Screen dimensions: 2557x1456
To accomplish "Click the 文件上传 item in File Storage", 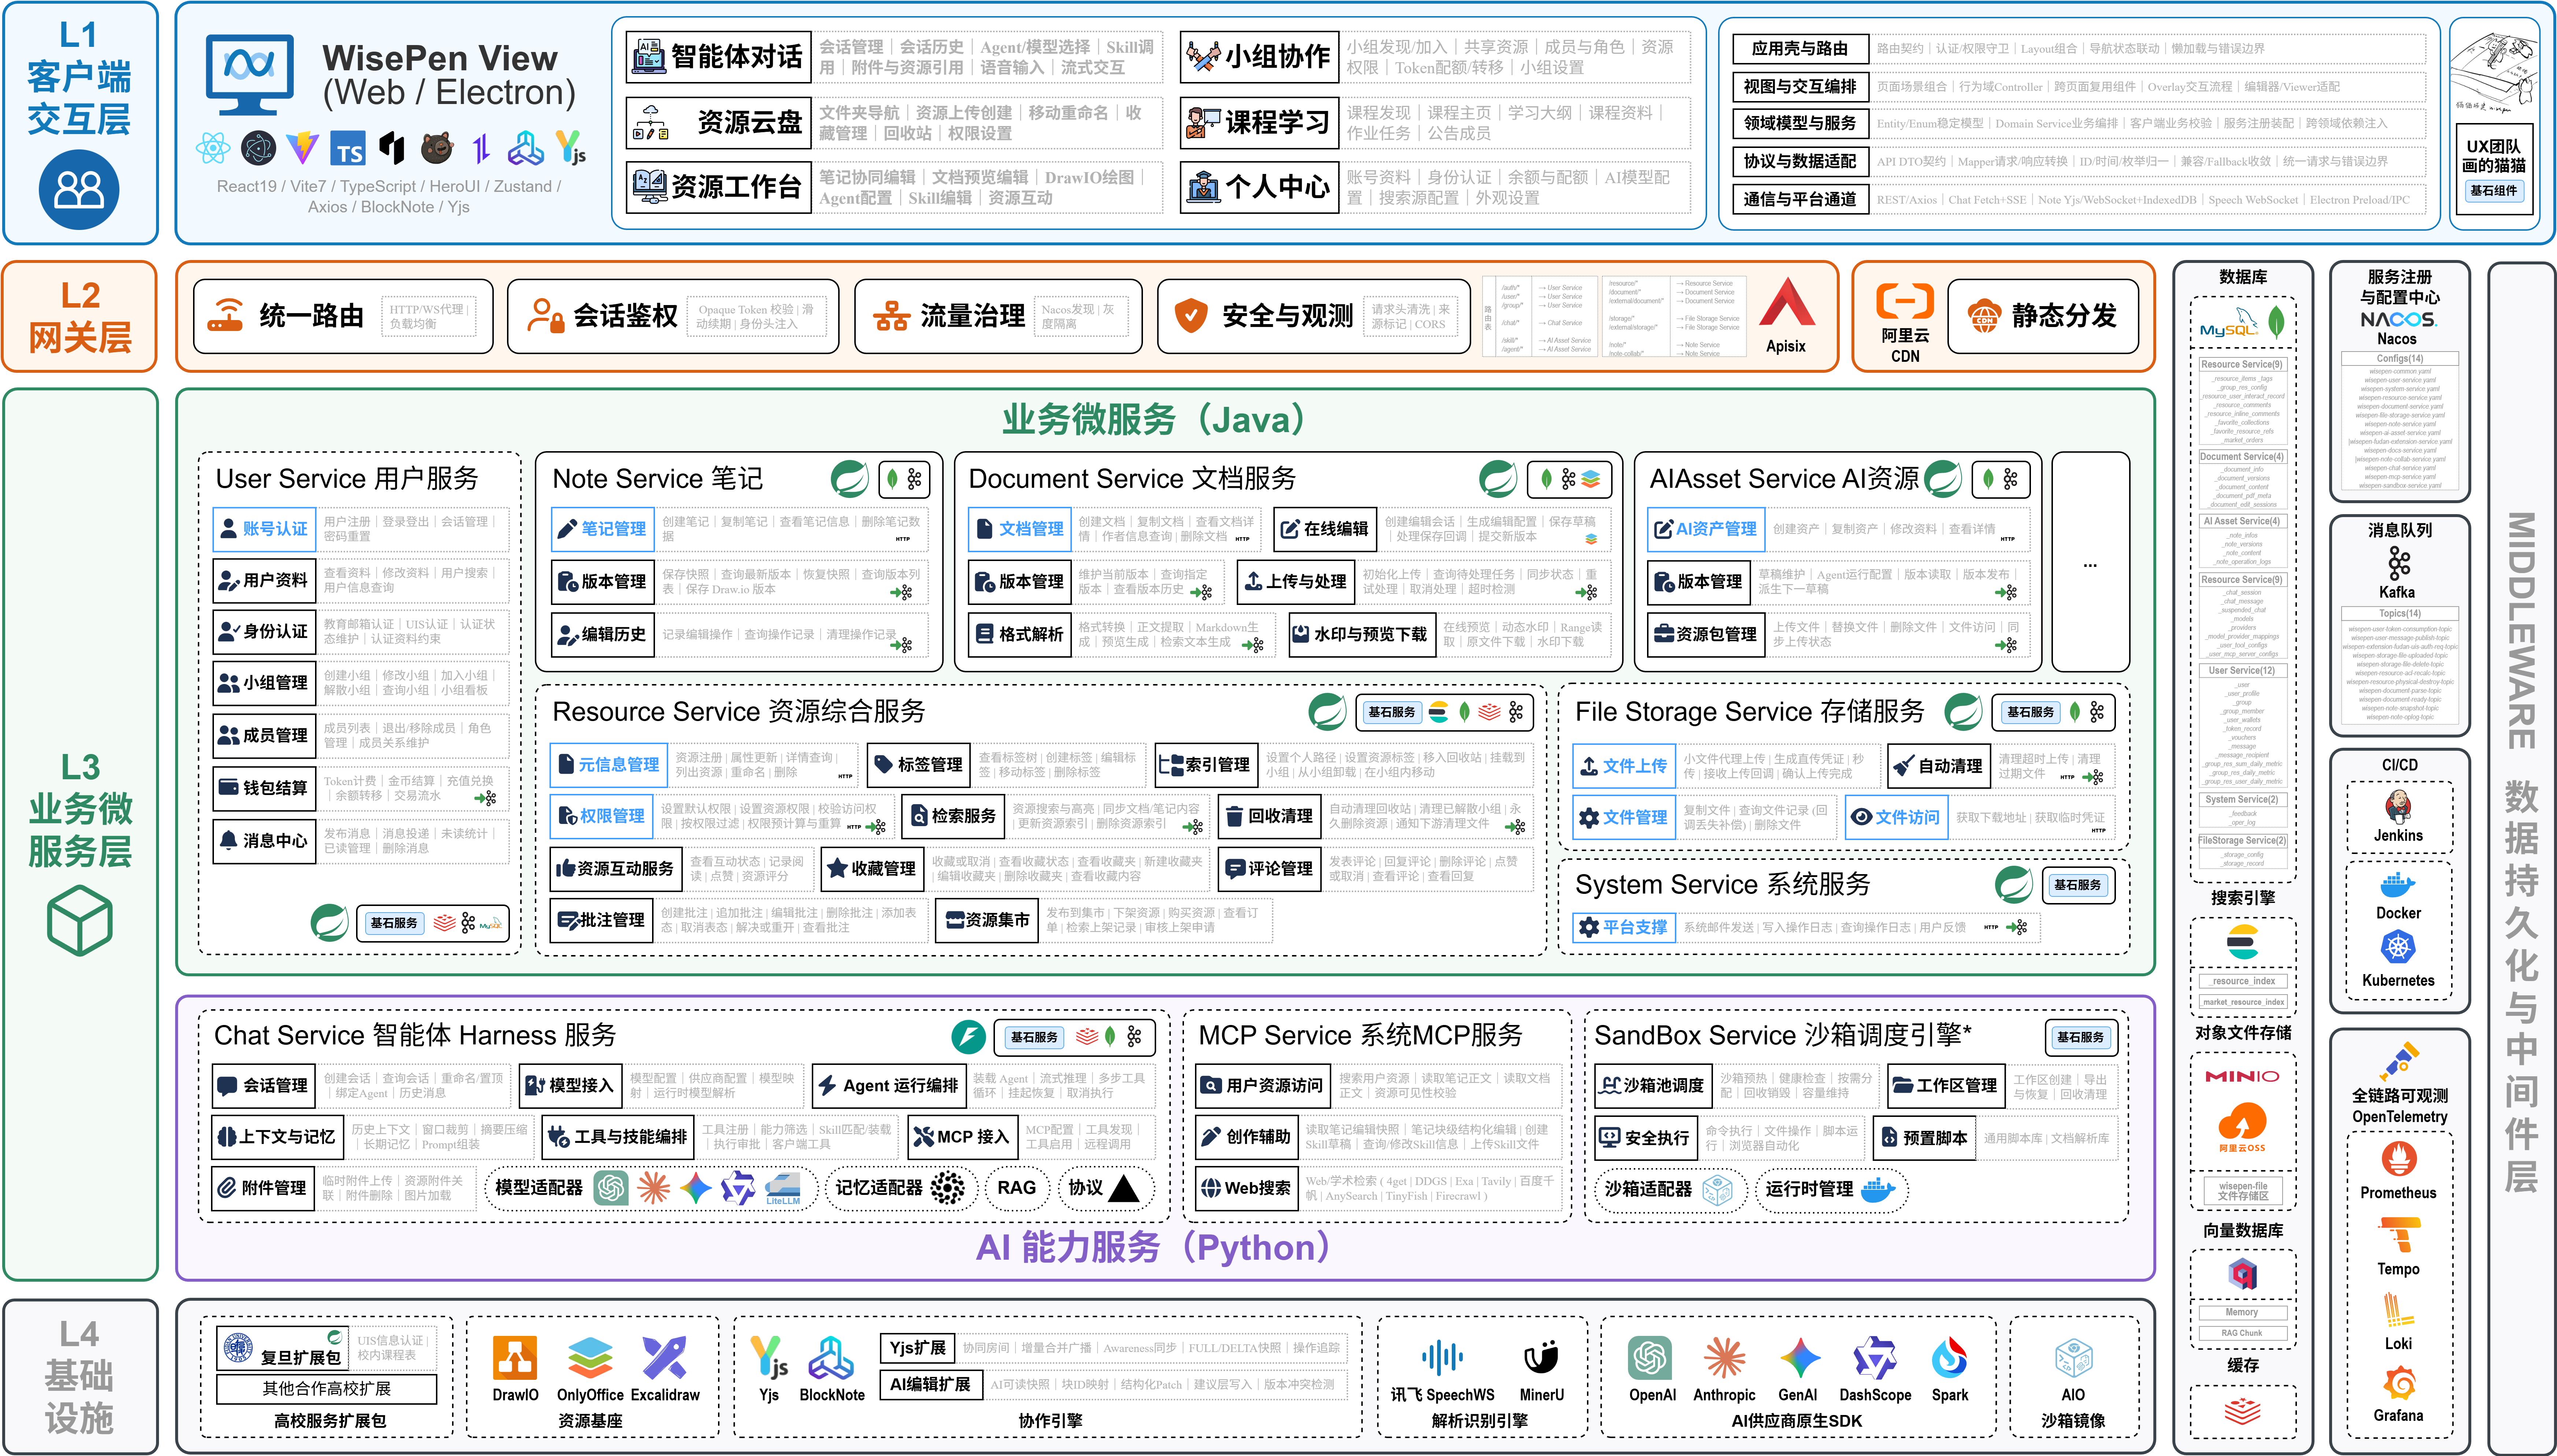I will (x=1624, y=766).
